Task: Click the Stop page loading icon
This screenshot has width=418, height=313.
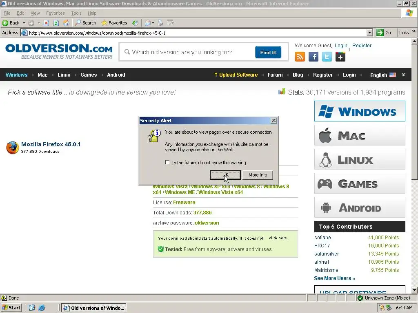Action: pos(47,23)
